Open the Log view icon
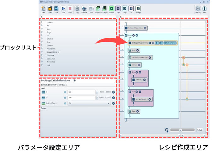The image size is (223, 157). (77, 9)
